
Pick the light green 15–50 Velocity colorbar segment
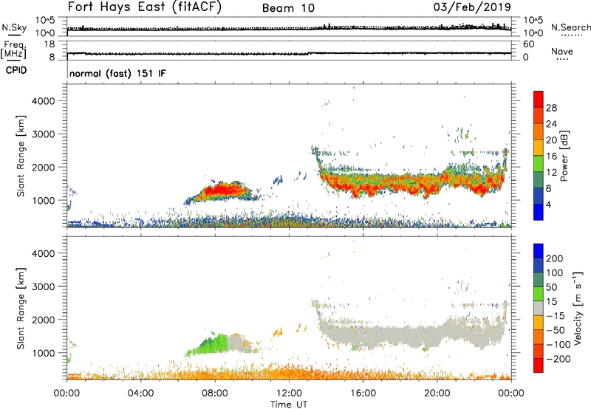[x=539, y=294]
